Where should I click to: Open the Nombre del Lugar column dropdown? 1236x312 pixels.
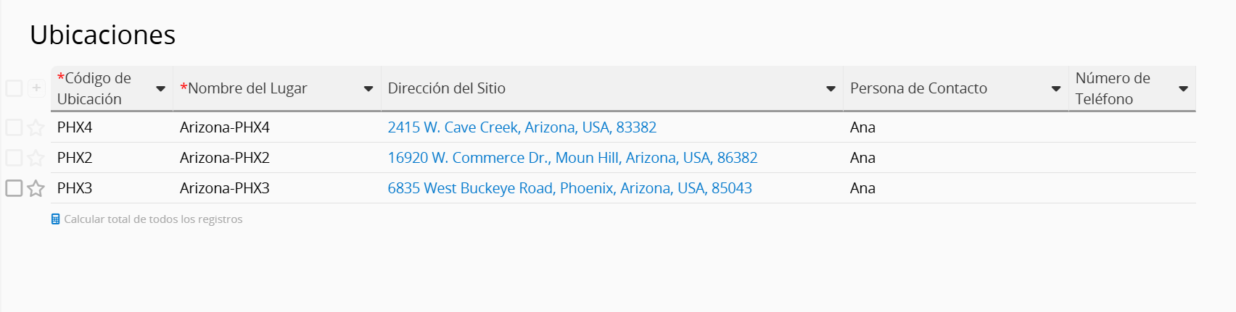coord(368,89)
